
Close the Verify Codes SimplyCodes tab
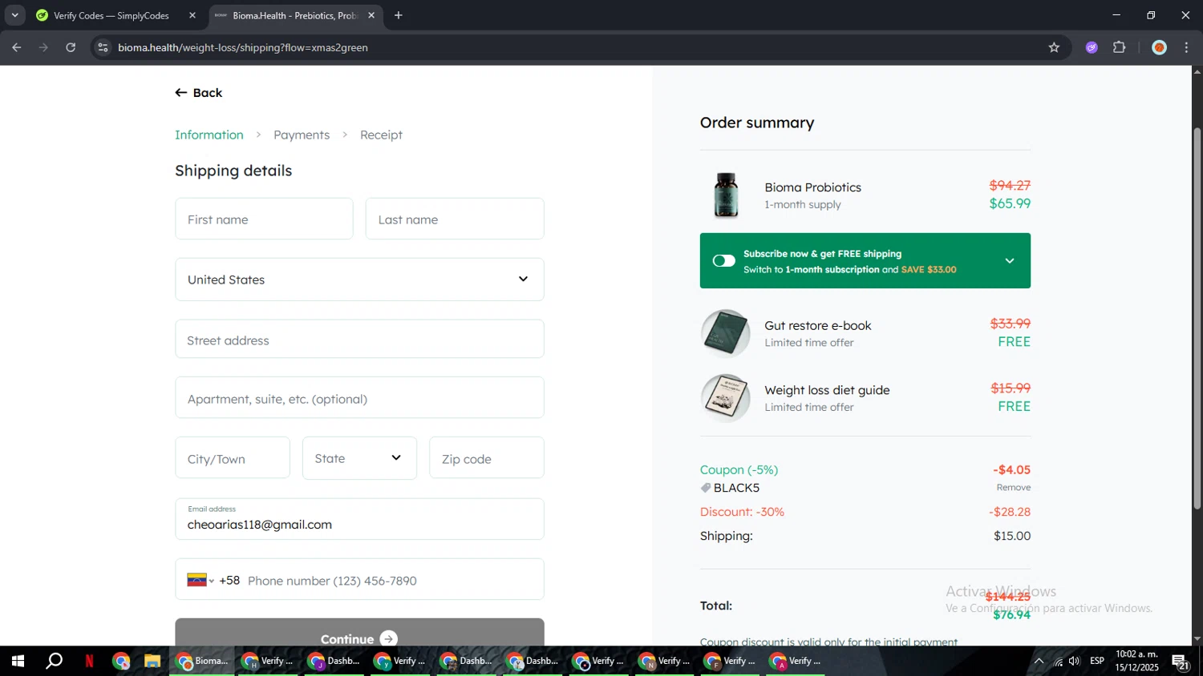tap(192, 15)
